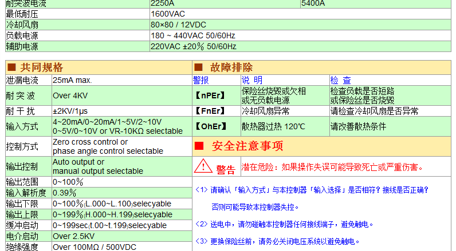Click the Zero cross control text
Image resolution: width=456 pixels, height=251 pixels.
pyautogui.click(x=93, y=142)
